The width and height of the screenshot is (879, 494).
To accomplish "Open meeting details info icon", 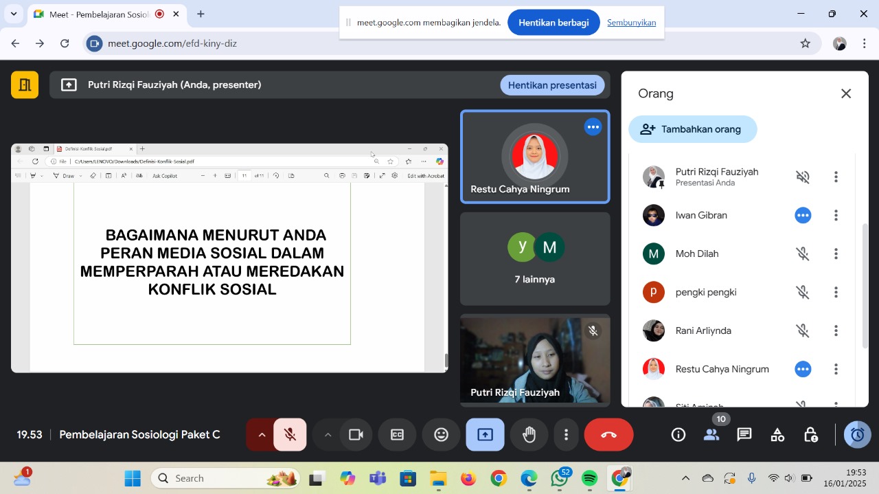I will pyautogui.click(x=678, y=435).
